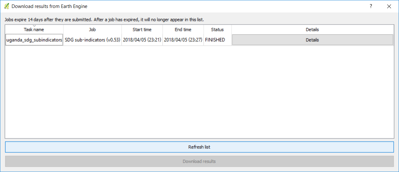Click the Job column header
The image size is (399, 172).
point(92,30)
